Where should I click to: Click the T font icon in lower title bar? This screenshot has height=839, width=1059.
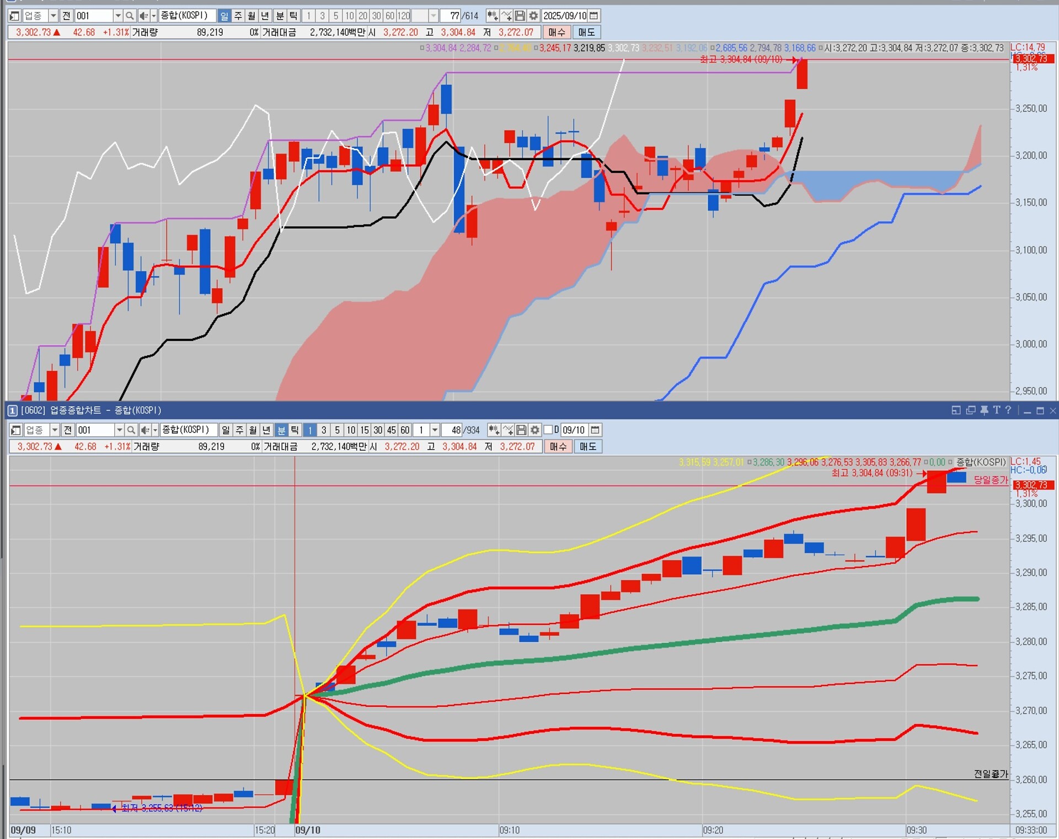tap(996, 410)
